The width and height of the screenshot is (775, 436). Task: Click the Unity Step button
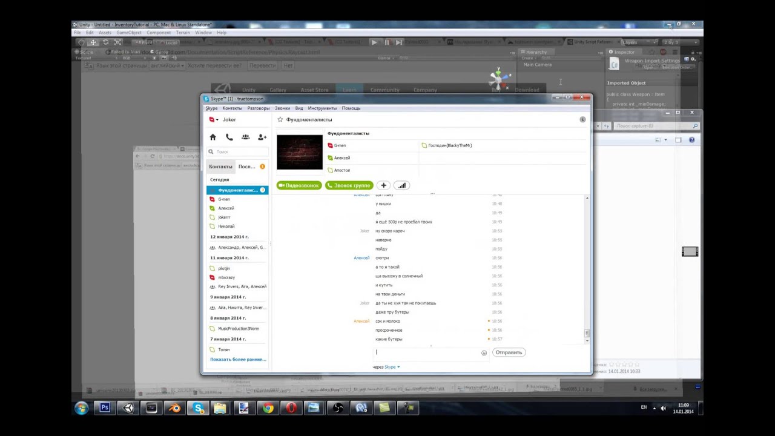[398, 42]
